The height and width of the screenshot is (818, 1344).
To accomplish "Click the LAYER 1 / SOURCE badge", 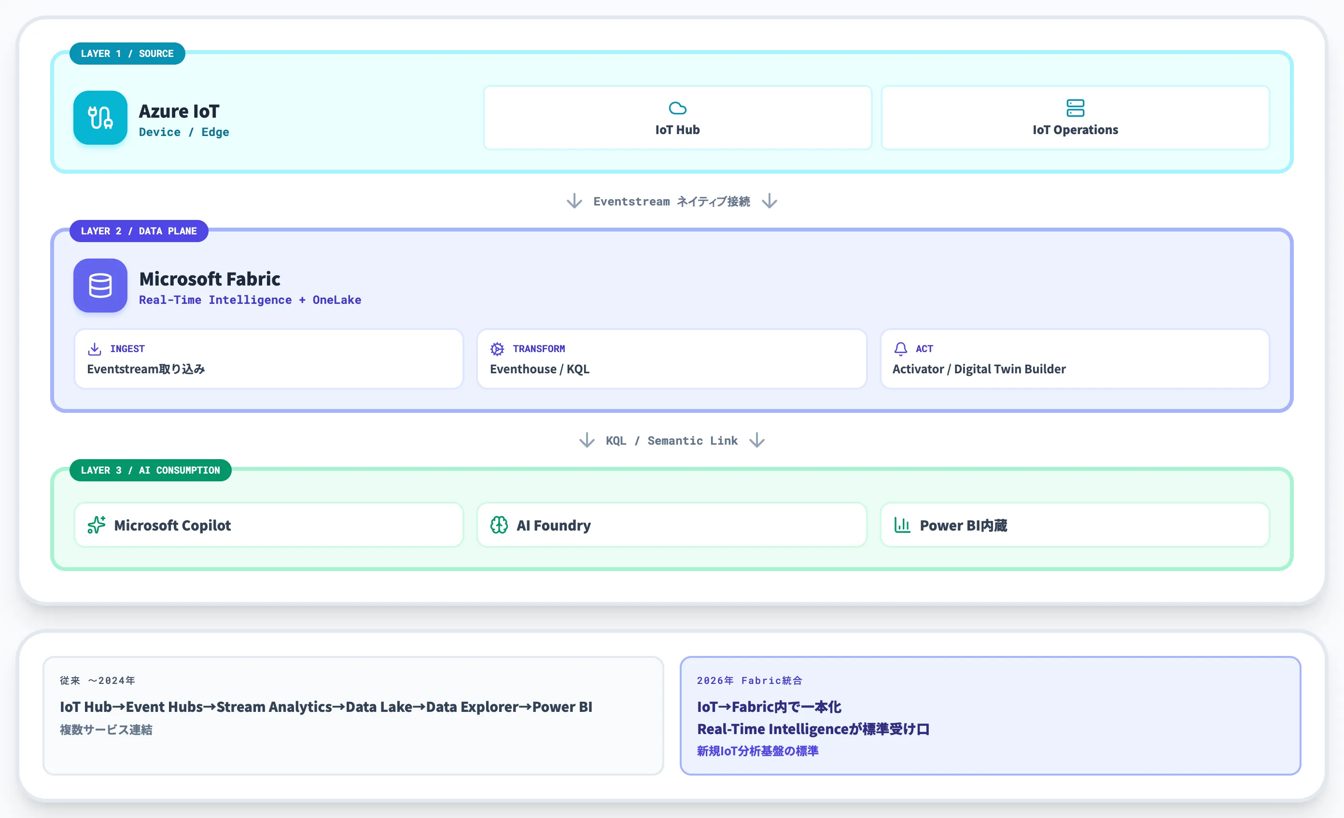I will point(127,54).
